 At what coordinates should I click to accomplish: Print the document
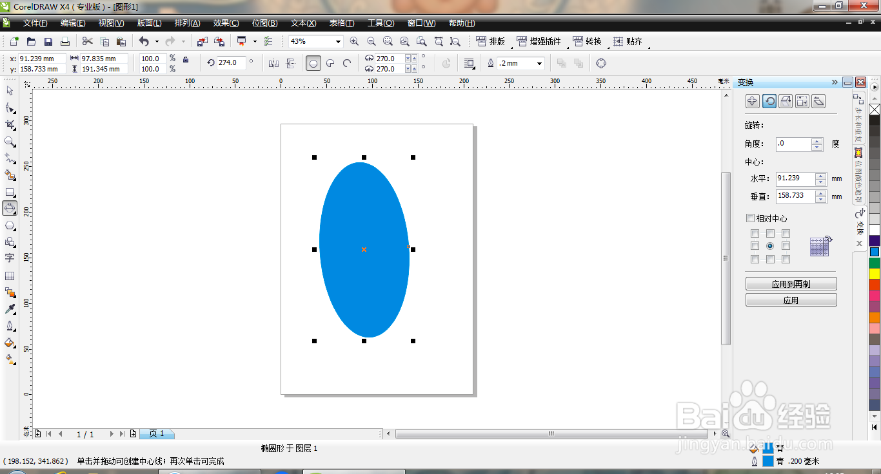click(x=64, y=41)
